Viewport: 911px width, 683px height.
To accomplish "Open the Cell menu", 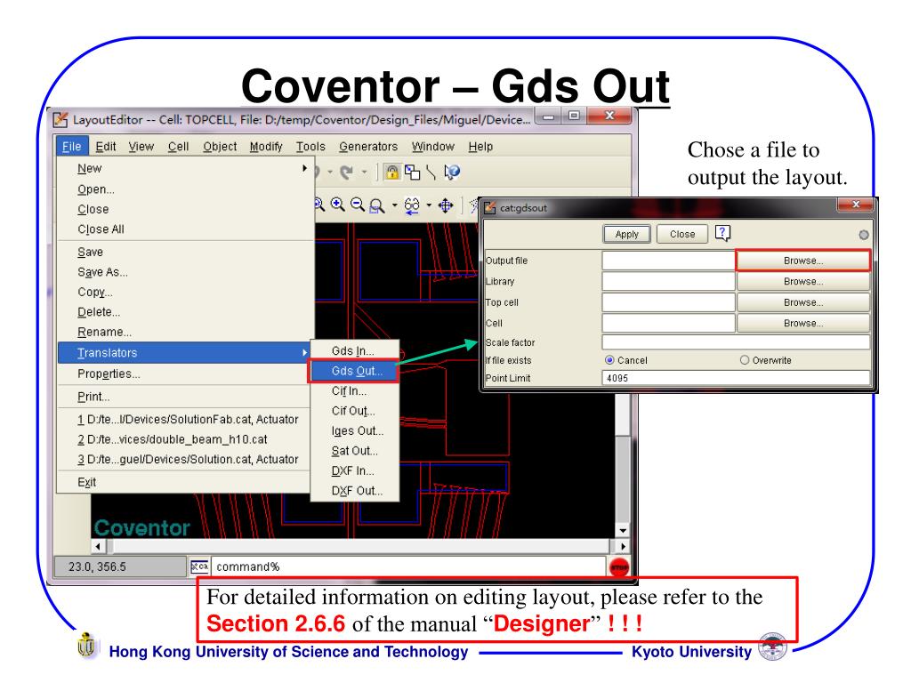I will 178,147.
